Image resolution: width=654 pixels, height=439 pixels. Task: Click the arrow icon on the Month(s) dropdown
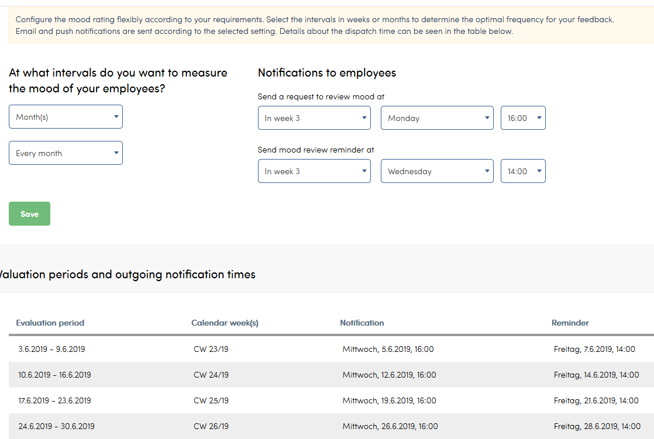pos(116,117)
